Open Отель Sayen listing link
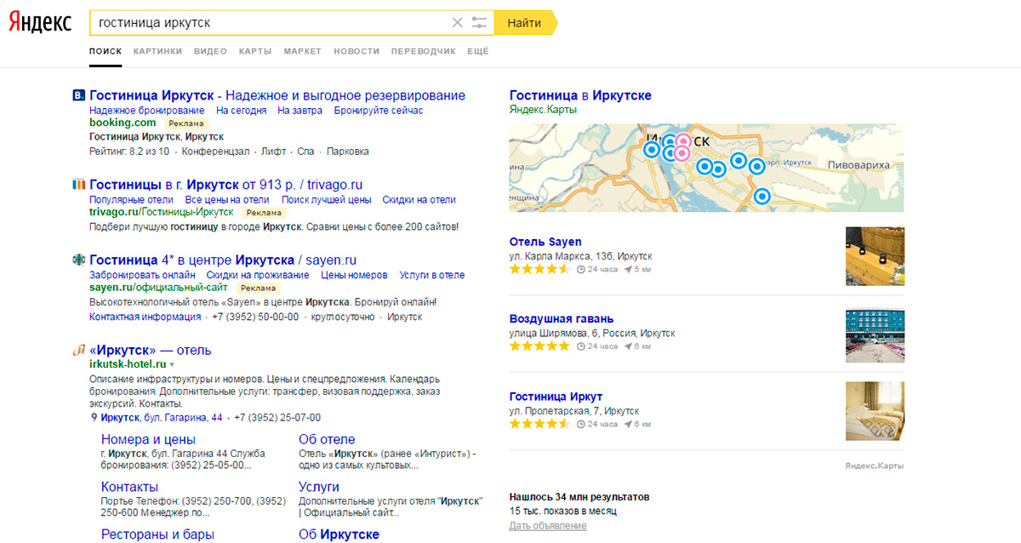The height and width of the screenshot is (543, 1021). [545, 242]
